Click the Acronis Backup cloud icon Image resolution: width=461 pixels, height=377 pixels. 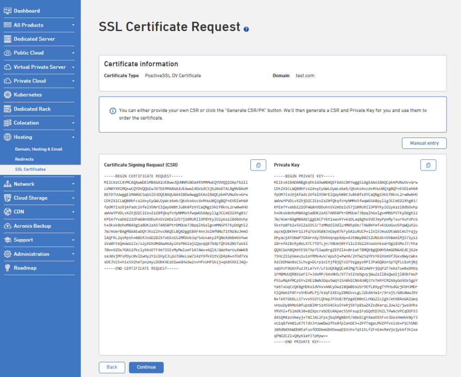(8, 226)
